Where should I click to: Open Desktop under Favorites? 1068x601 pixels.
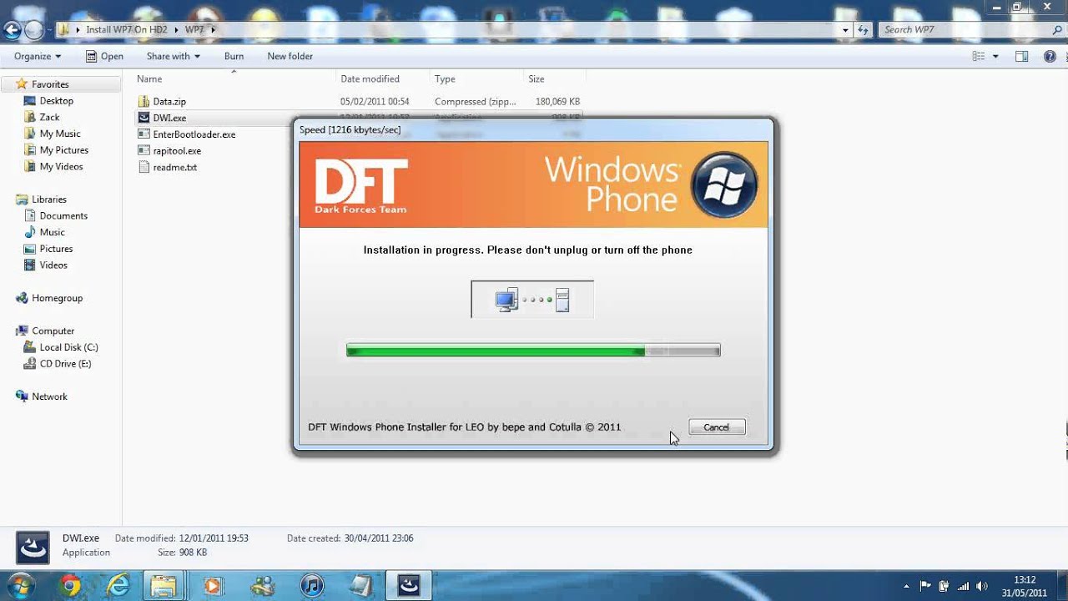(x=57, y=101)
